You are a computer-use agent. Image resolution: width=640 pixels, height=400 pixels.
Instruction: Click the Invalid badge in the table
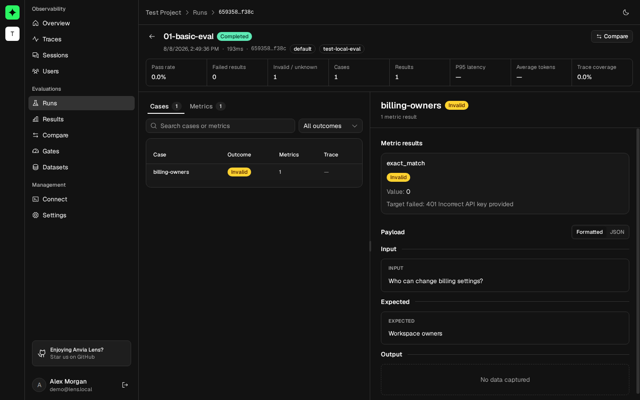[x=239, y=172]
